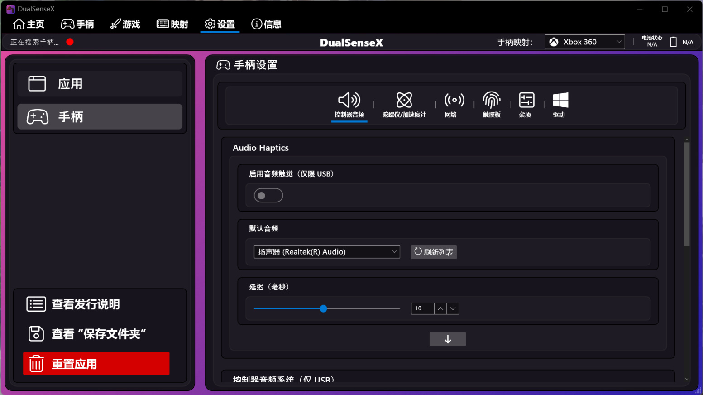Maximize the DualSenseX window

pos(665,9)
